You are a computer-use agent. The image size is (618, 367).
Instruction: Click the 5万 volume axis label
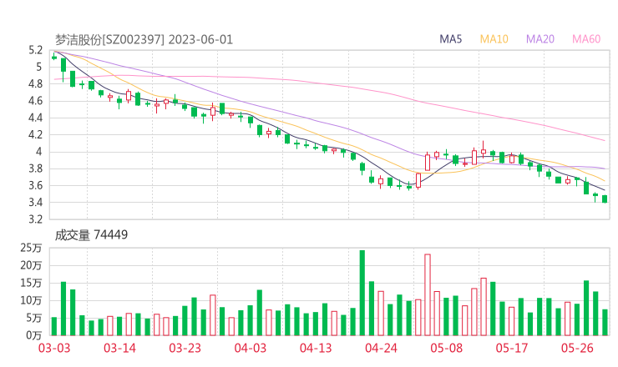(33, 318)
